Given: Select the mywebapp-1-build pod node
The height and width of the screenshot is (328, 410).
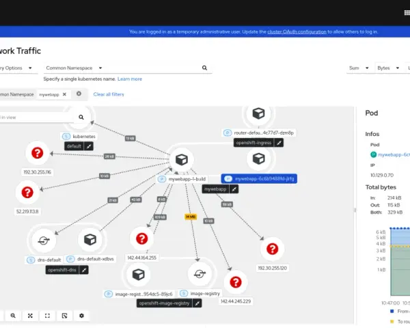Looking at the screenshot, I should [x=182, y=159].
